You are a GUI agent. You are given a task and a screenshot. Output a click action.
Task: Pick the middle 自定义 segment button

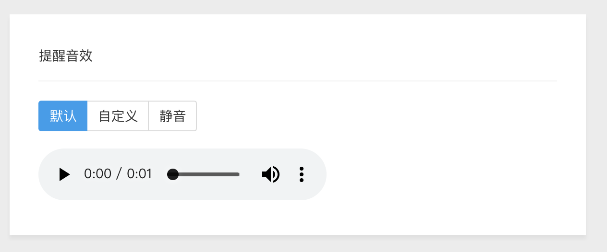coord(118,116)
